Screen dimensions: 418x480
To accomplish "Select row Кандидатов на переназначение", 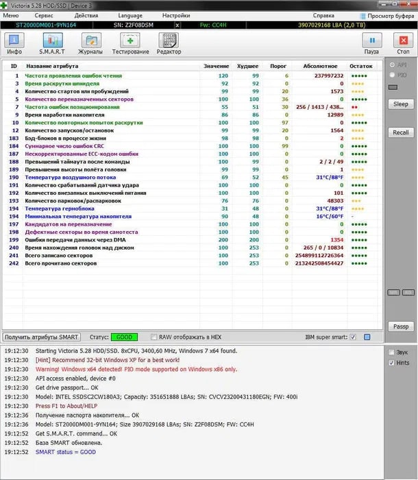I will [x=192, y=224].
